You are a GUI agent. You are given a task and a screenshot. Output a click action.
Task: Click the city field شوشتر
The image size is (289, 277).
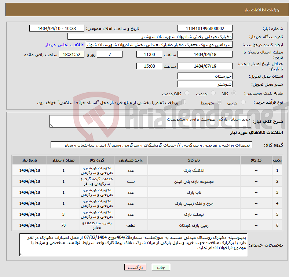205,84
